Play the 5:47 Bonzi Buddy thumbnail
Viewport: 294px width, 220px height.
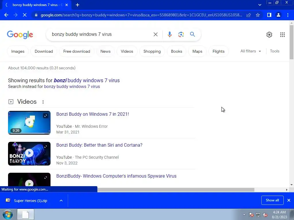[x=29, y=154]
